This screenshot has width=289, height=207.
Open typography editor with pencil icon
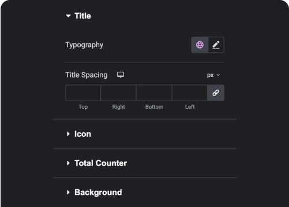pos(216,45)
